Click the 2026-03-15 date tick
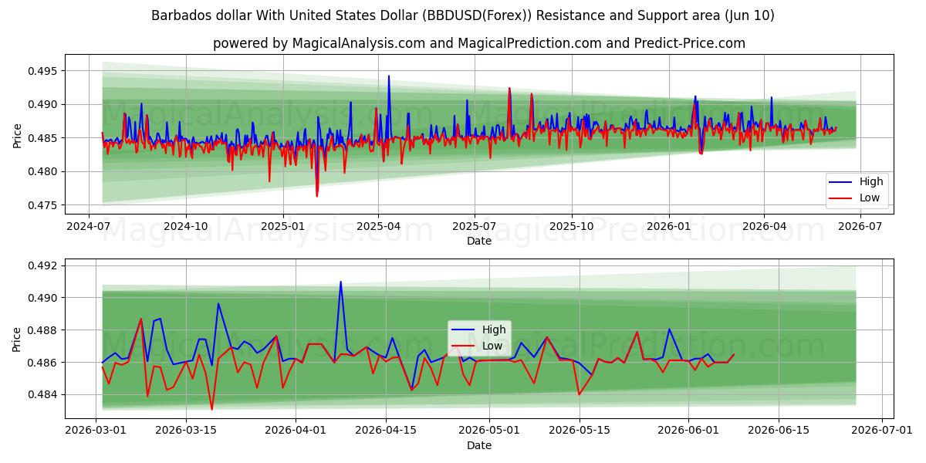 click(x=186, y=431)
